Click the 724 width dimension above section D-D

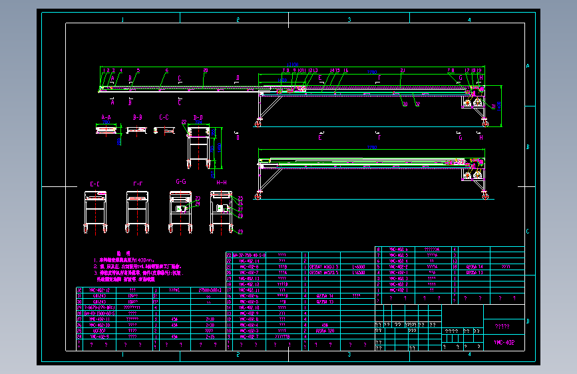[198, 122]
